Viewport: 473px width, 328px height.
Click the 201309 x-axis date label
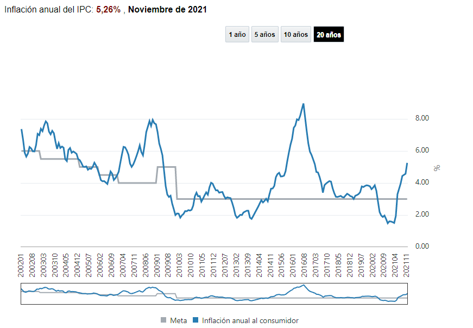tap(248, 265)
